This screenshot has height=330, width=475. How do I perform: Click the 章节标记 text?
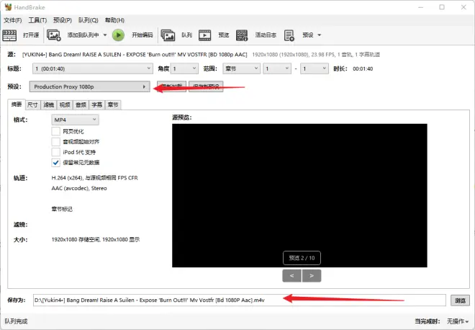[x=62, y=209]
